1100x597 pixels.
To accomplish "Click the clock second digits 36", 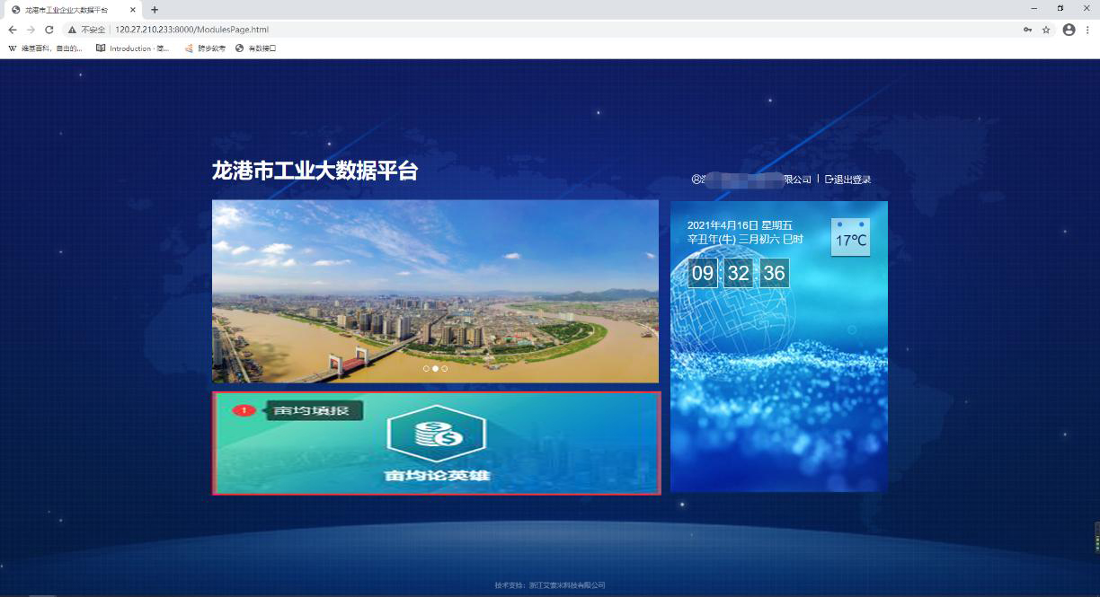I will pyautogui.click(x=775, y=273).
